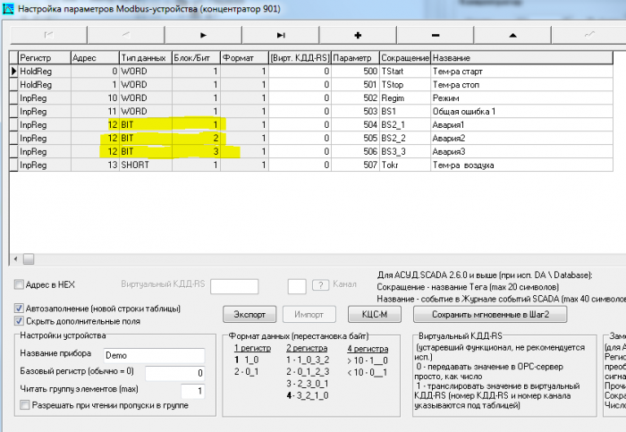Click Читать группу элементов field
The height and width of the screenshot is (432, 626).
[193, 391]
